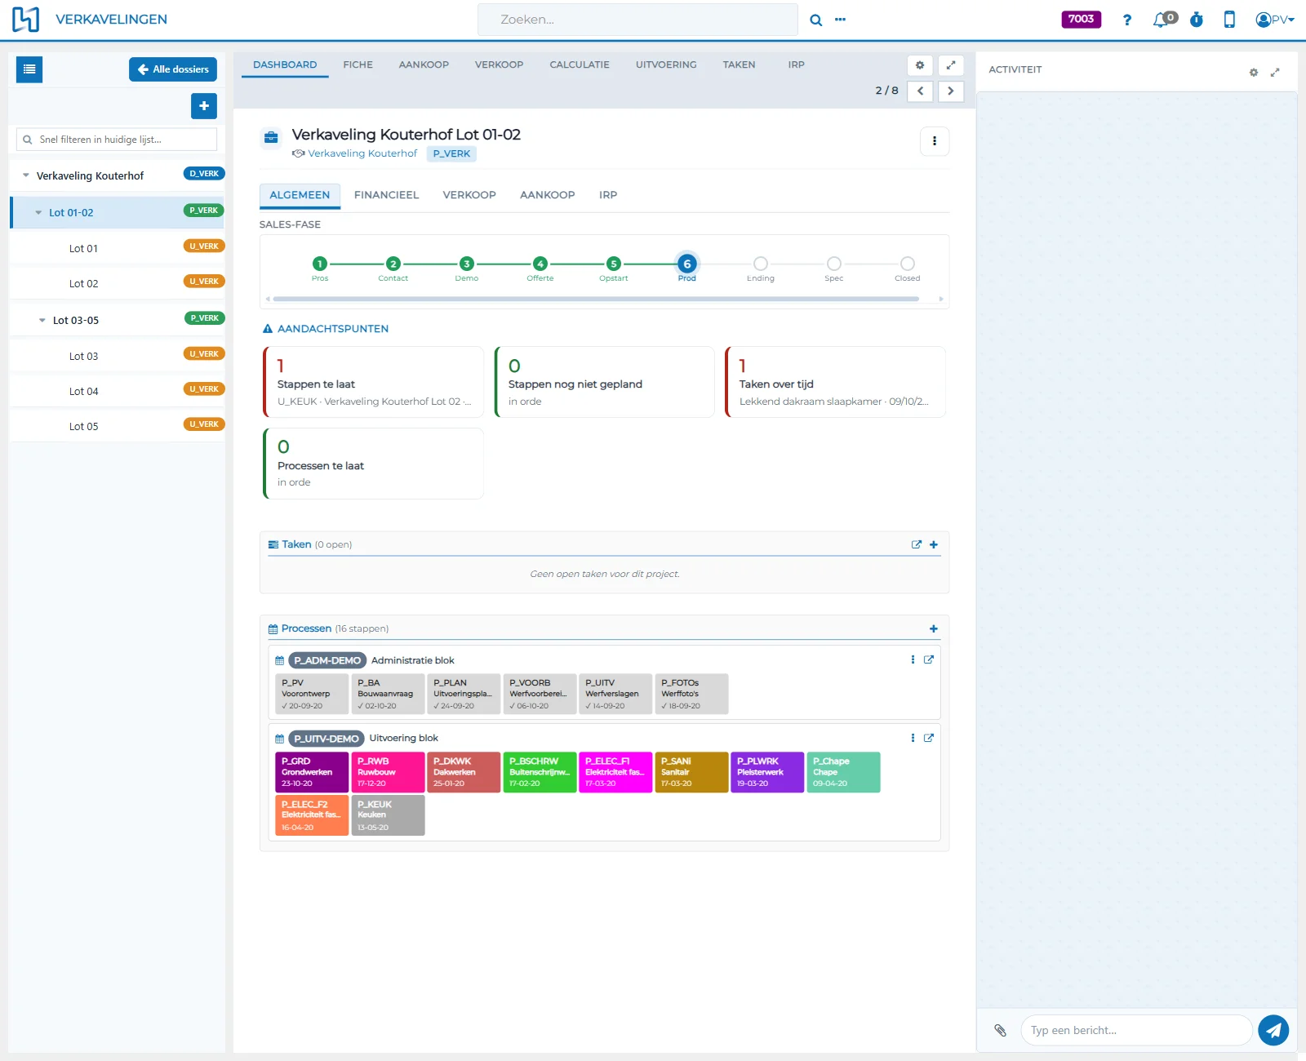1306x1061 pixels.
Task: Focus the Zoeken search field
Action: (x=637, y=20)
